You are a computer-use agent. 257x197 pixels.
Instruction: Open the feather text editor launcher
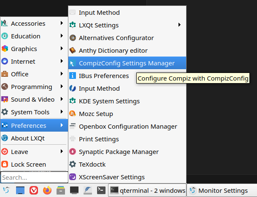88,190
